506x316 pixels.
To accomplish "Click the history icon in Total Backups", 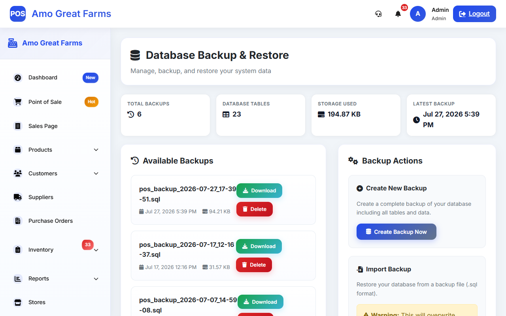I will 131,114.
